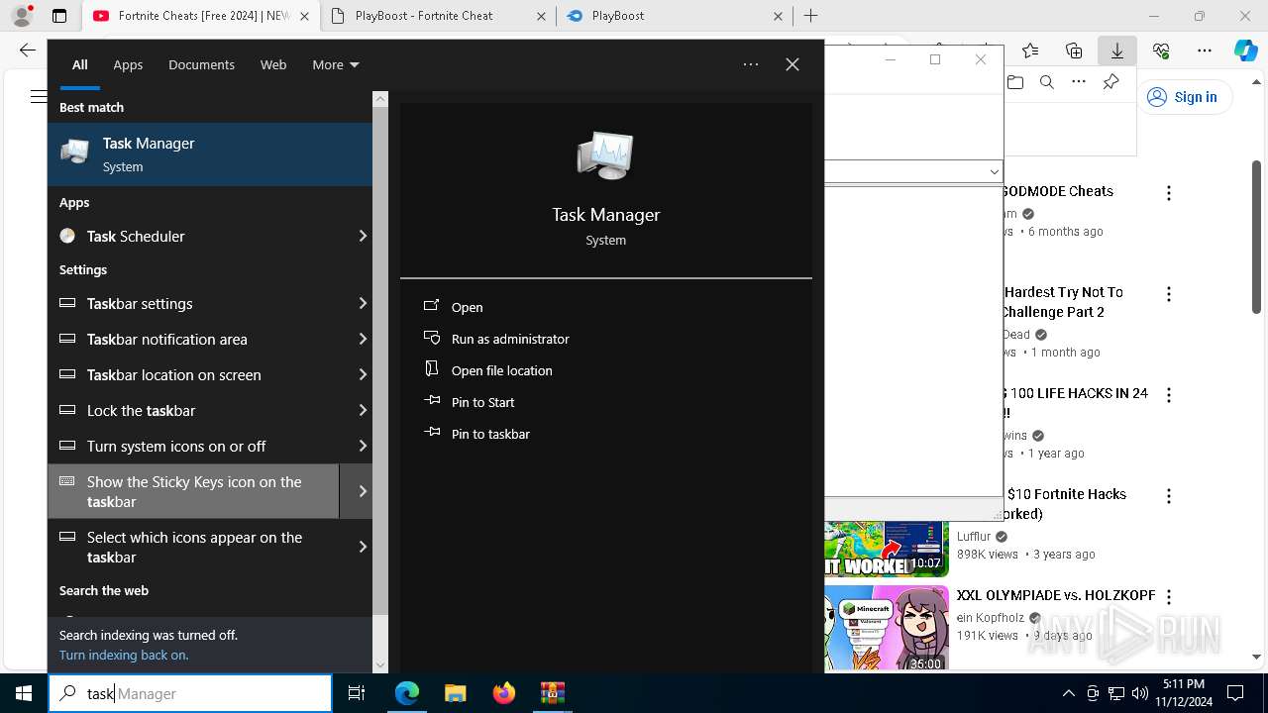Open Edge Collections icon
This screenshot has width=1268, height=713.
pyautogui.click(x=1074, y=51)
